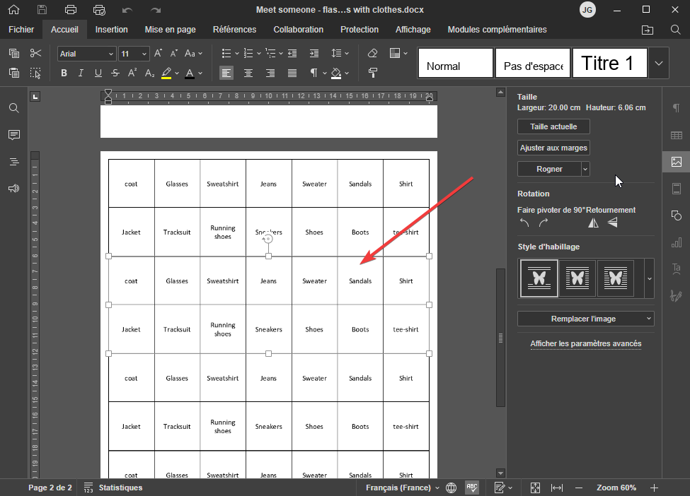This screenshot has height=496, width=690.
Task: Open table settings in right sidebar
Action: tap(677, 135)
